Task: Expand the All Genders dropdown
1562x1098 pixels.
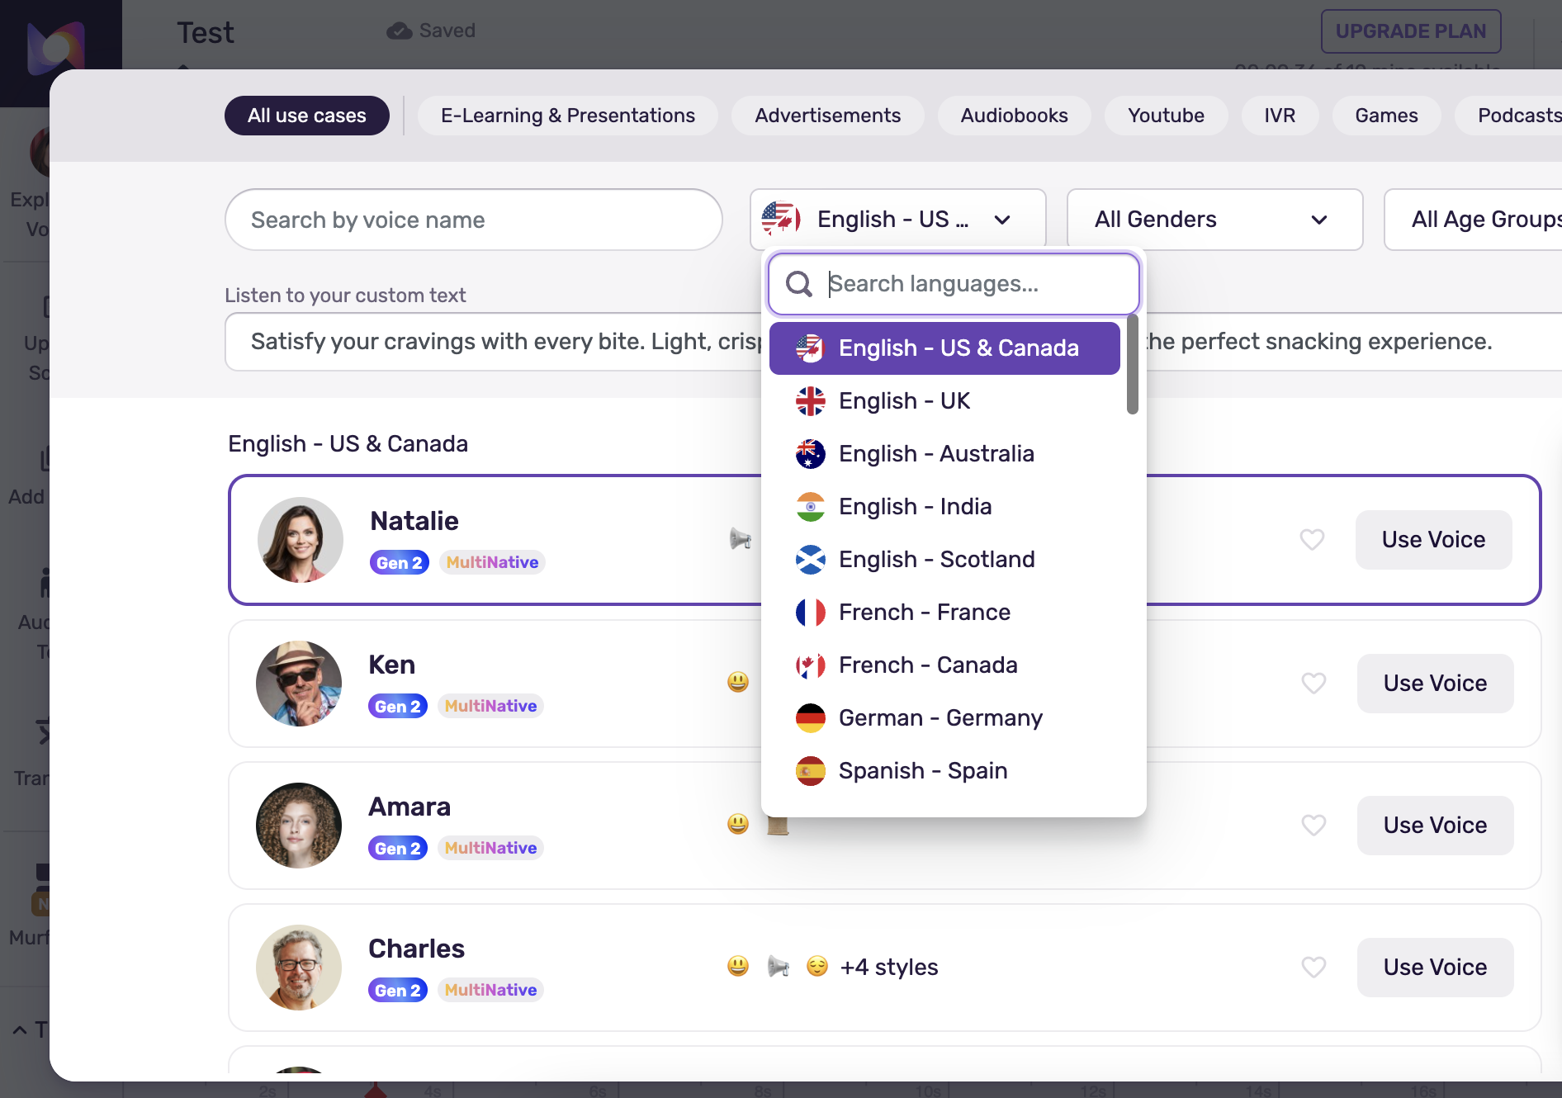Action: (1214, 220)
